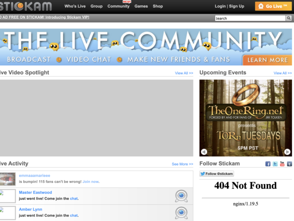Screen dimensions: 294x221
Task: Click webcam icon in Master Eastwood row
Action: pyautogui.click(x=181, y=196)
